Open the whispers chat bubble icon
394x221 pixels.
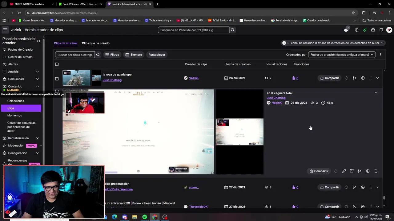[x=381, y=30]
